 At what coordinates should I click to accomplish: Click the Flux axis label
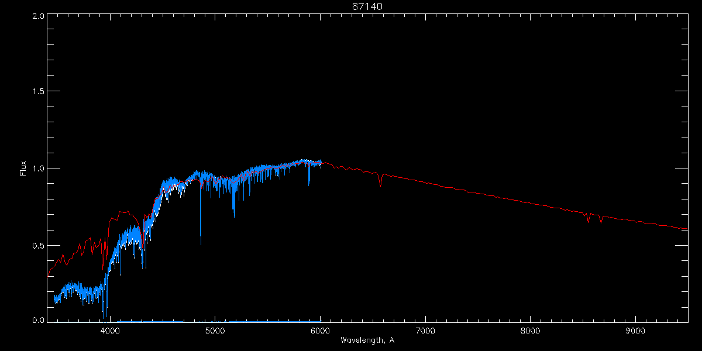pyautogui.click(x=23, y=168)
